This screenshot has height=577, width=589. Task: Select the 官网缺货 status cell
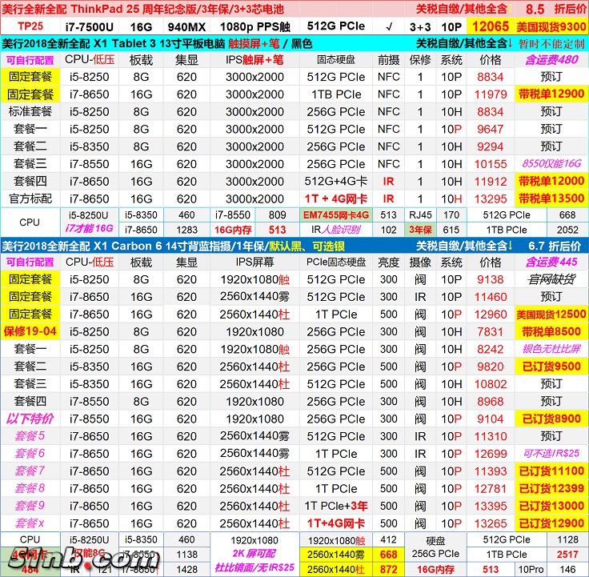[551, 279]
